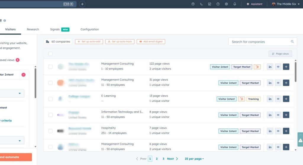Viewport: 303px width, 165px height.
Task: Open The Middle Six account menu
Action: pyautogui.click(x=286, y=4)
